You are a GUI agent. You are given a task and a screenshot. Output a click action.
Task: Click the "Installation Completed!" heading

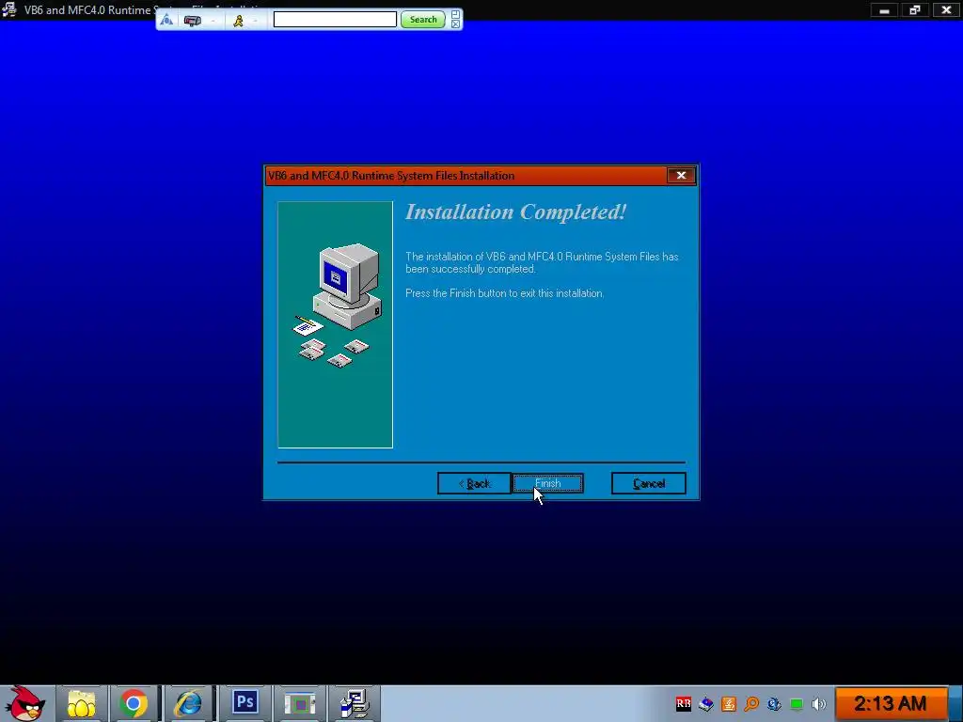[x=516, y=212]
